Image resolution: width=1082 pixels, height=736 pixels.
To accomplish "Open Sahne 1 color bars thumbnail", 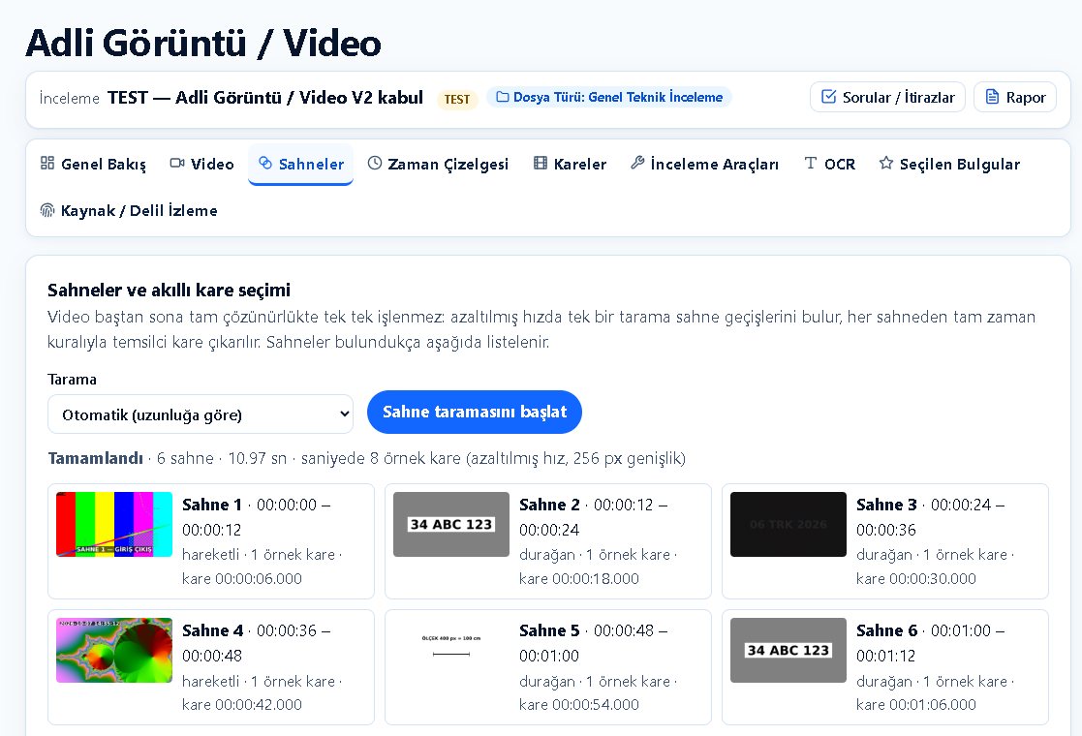I will pos(114,524).
